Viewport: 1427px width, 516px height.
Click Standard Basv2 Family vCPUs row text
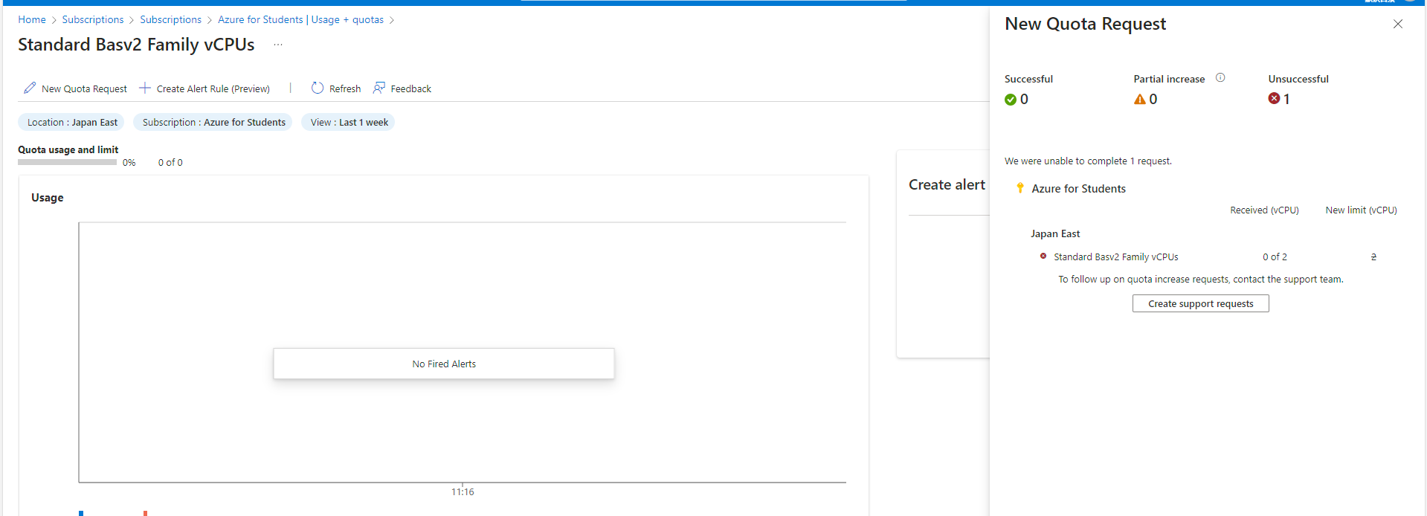click(1116, 257)
